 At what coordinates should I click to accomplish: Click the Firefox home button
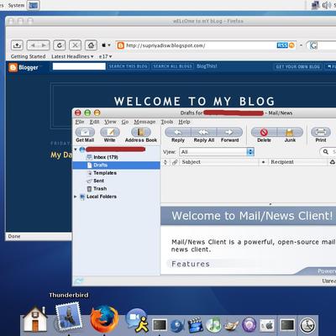[91, 45]
